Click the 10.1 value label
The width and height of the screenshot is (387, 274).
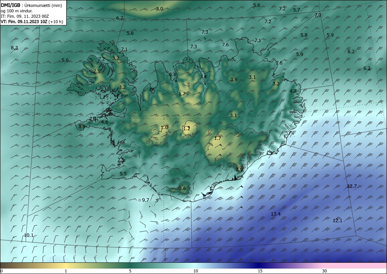[x=29, y=235]
